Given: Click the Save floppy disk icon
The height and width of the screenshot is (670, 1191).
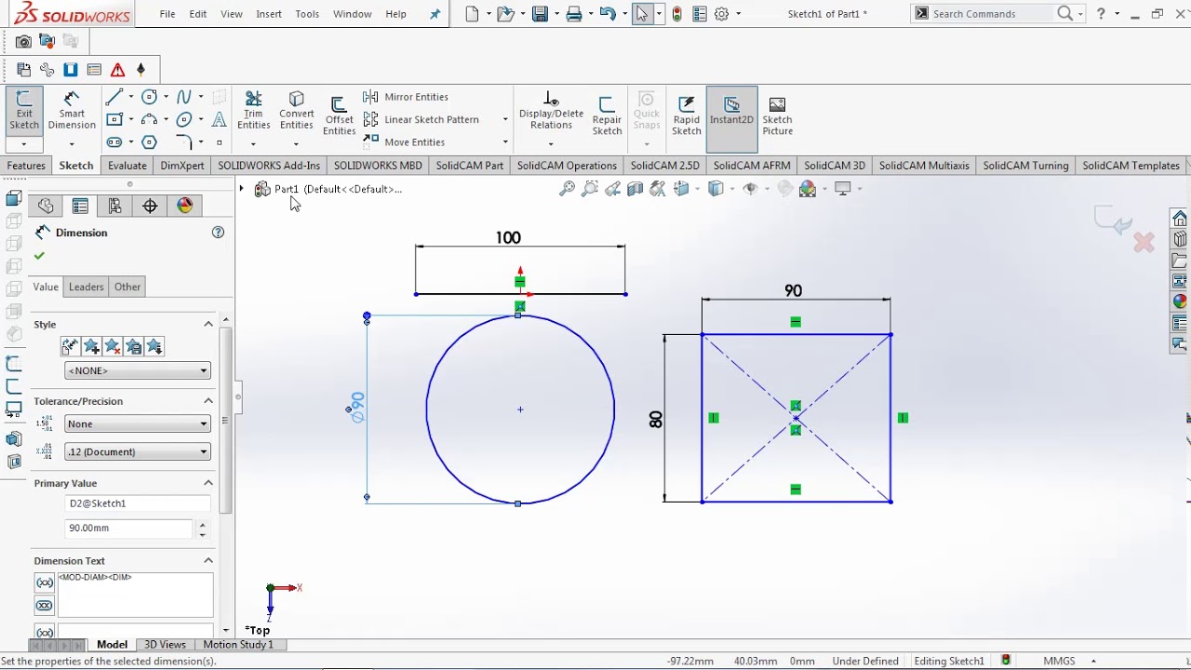Looking at the screenshot, I should (540, 14).
